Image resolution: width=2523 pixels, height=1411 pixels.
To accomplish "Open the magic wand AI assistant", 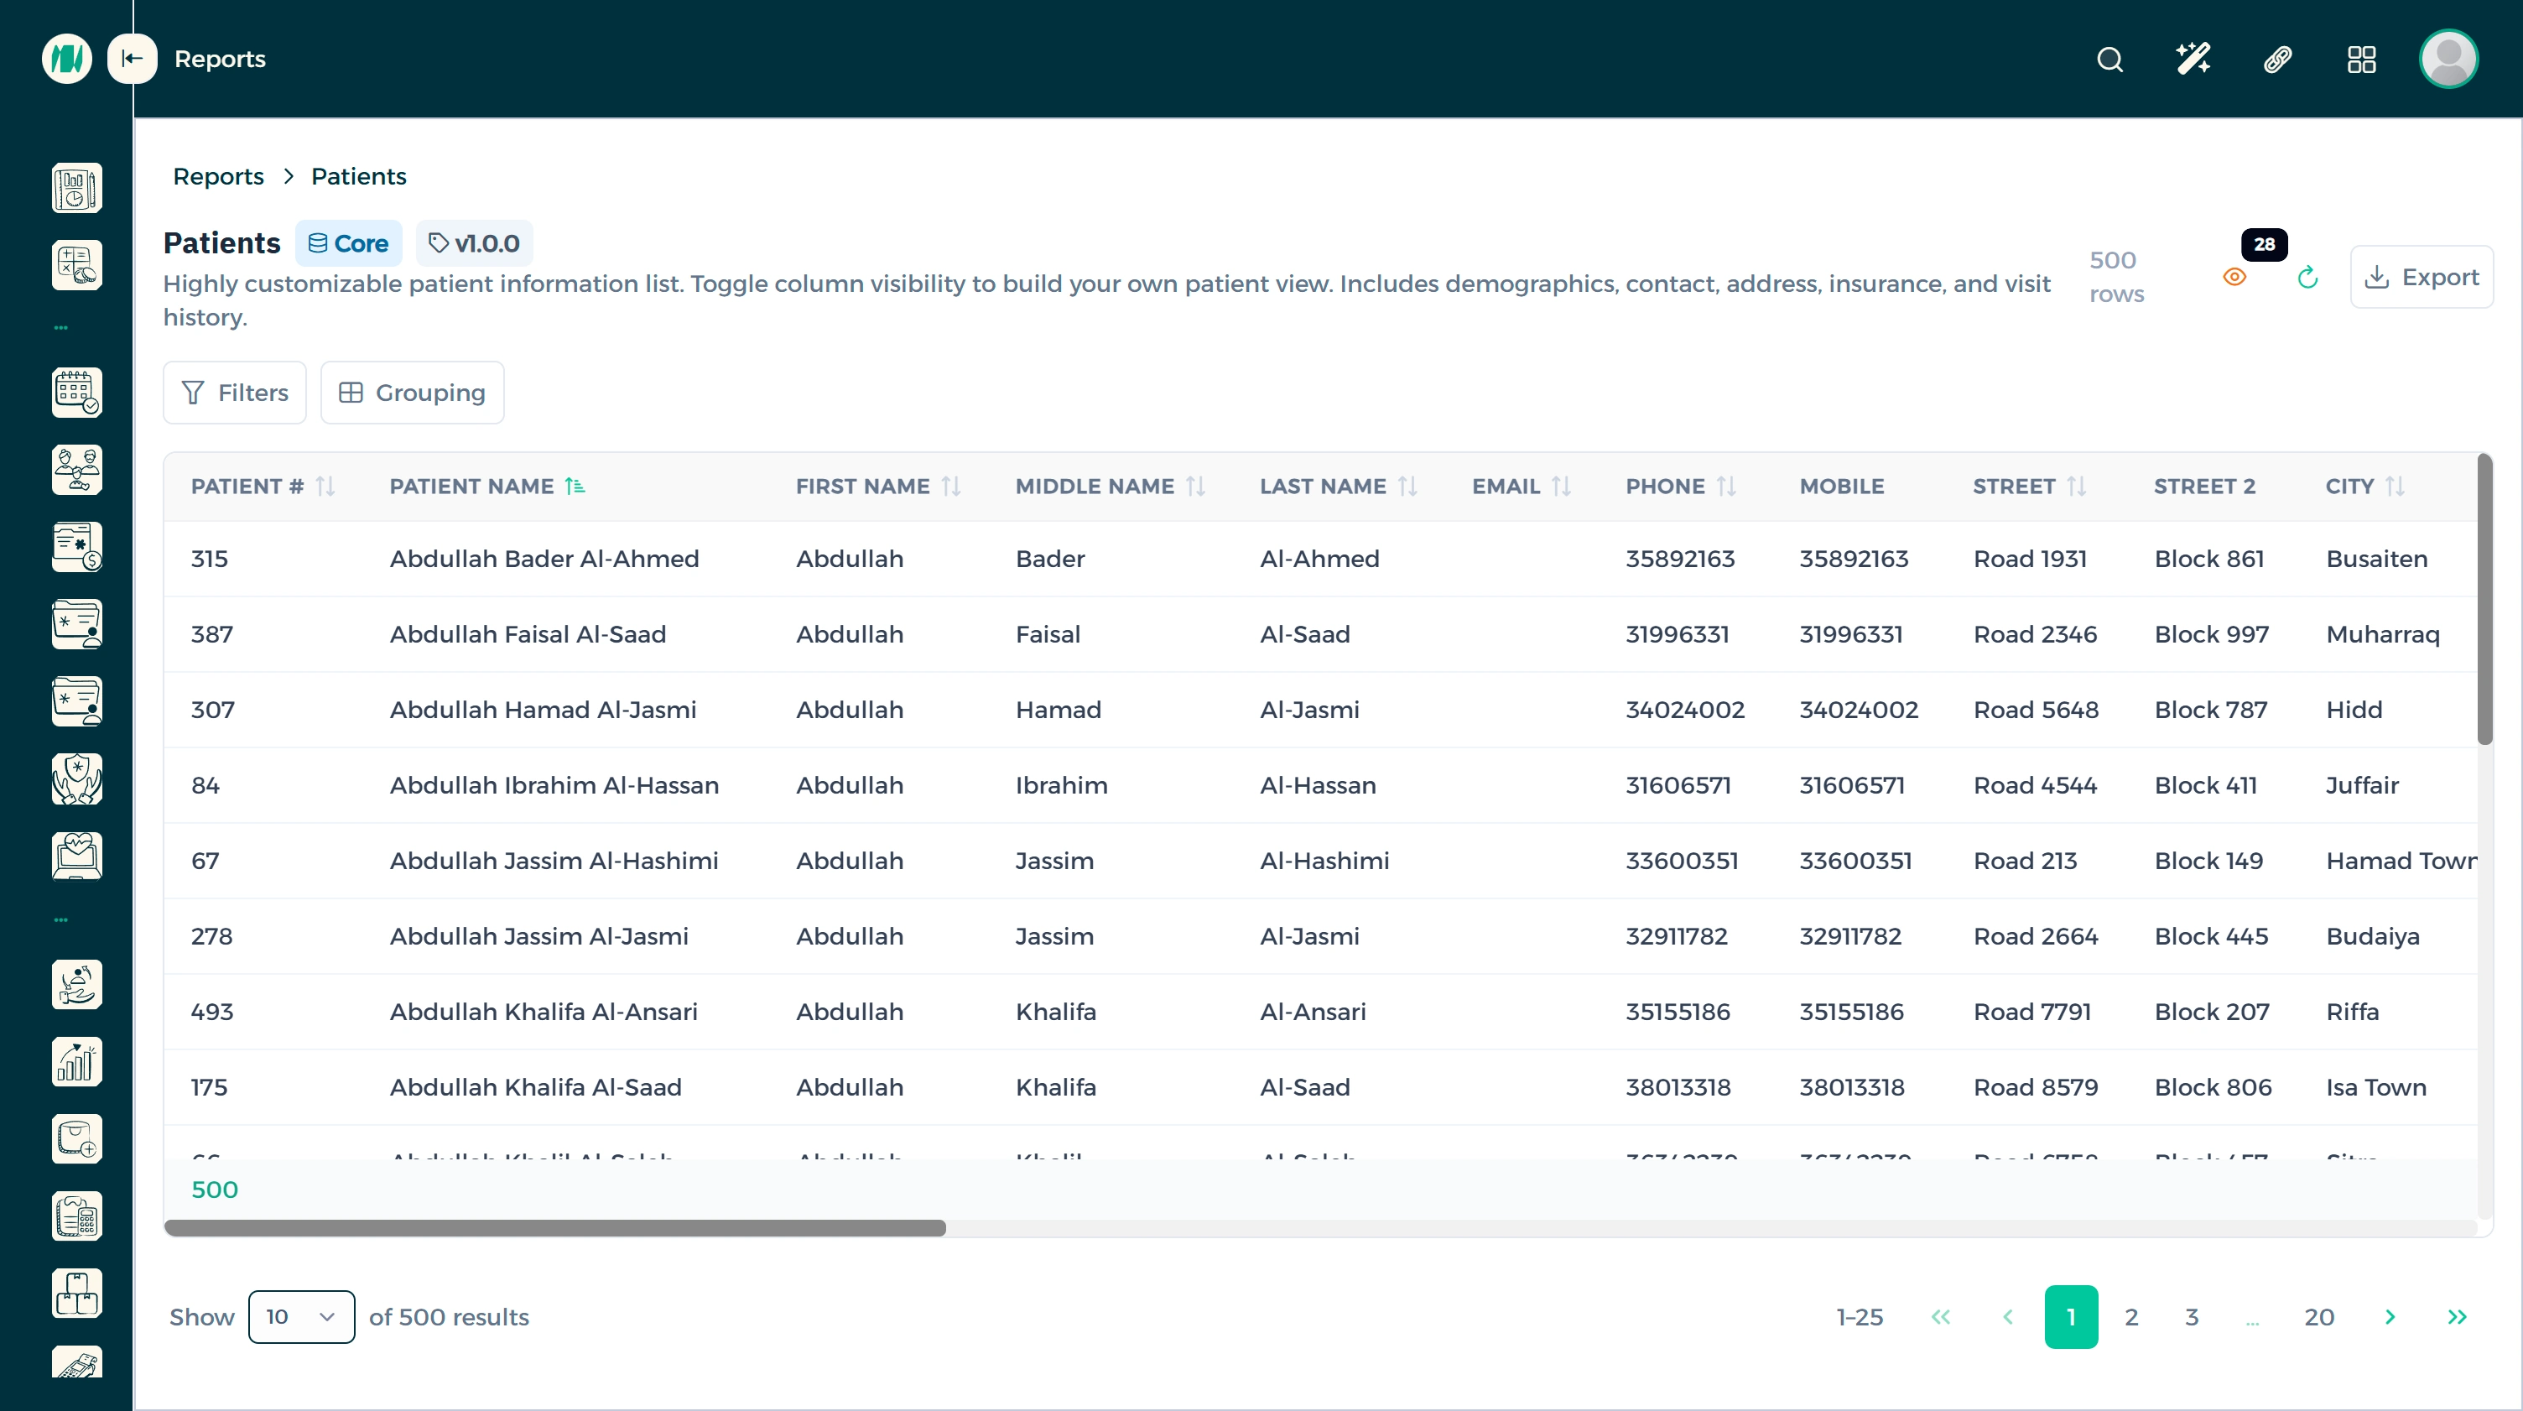I will point(2193,60).
